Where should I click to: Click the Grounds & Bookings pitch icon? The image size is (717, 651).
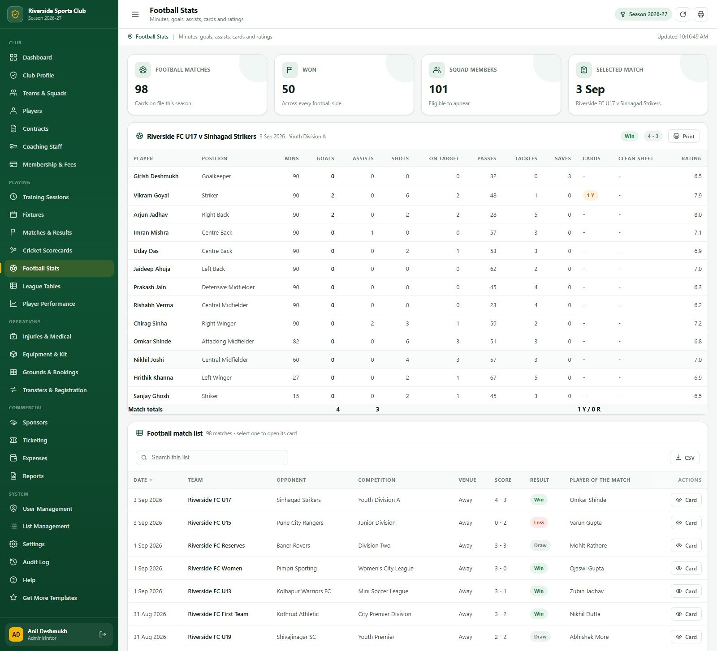point(13,372)
